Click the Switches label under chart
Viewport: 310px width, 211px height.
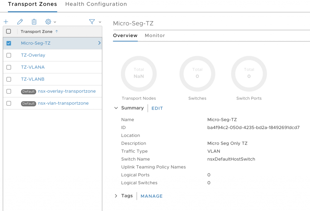coord(197,98)
